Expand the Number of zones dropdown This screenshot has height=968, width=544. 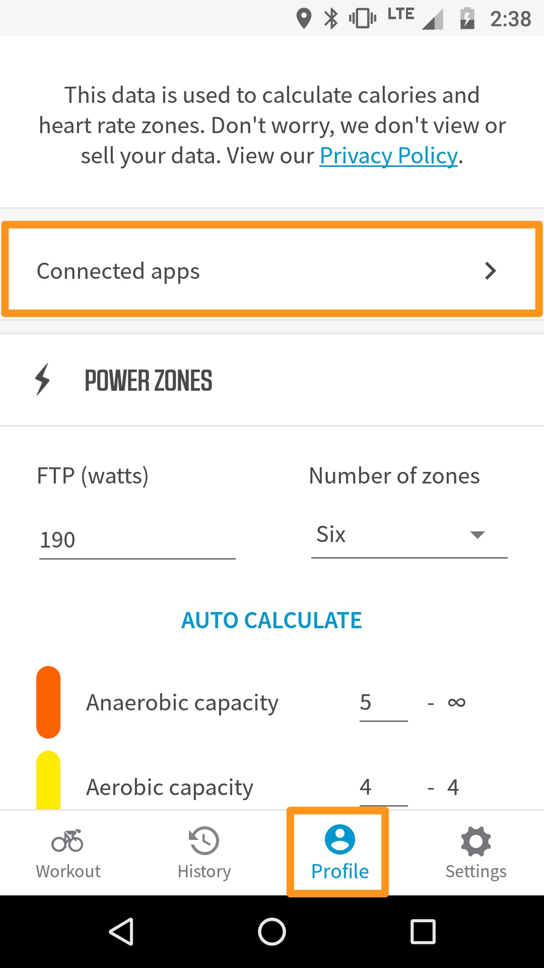coord(409,535)
